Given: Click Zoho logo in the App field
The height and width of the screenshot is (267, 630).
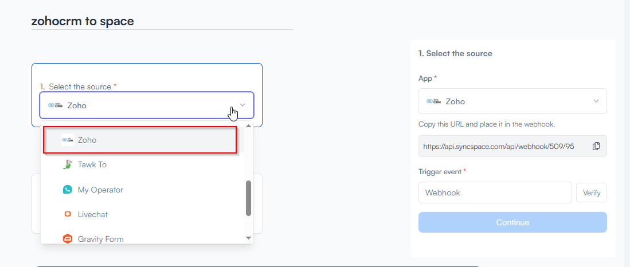Looking at the screenshot, I should [433, 101].
